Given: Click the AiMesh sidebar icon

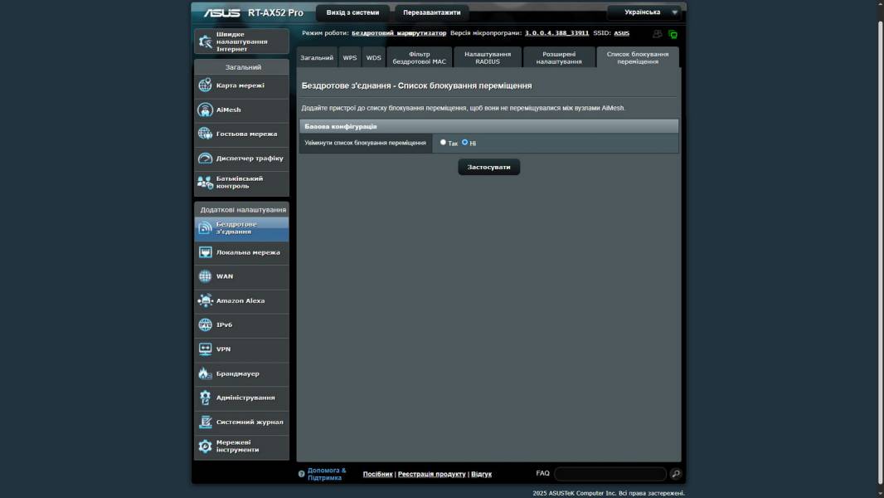Looking at the screenshot, I should 206,110.
